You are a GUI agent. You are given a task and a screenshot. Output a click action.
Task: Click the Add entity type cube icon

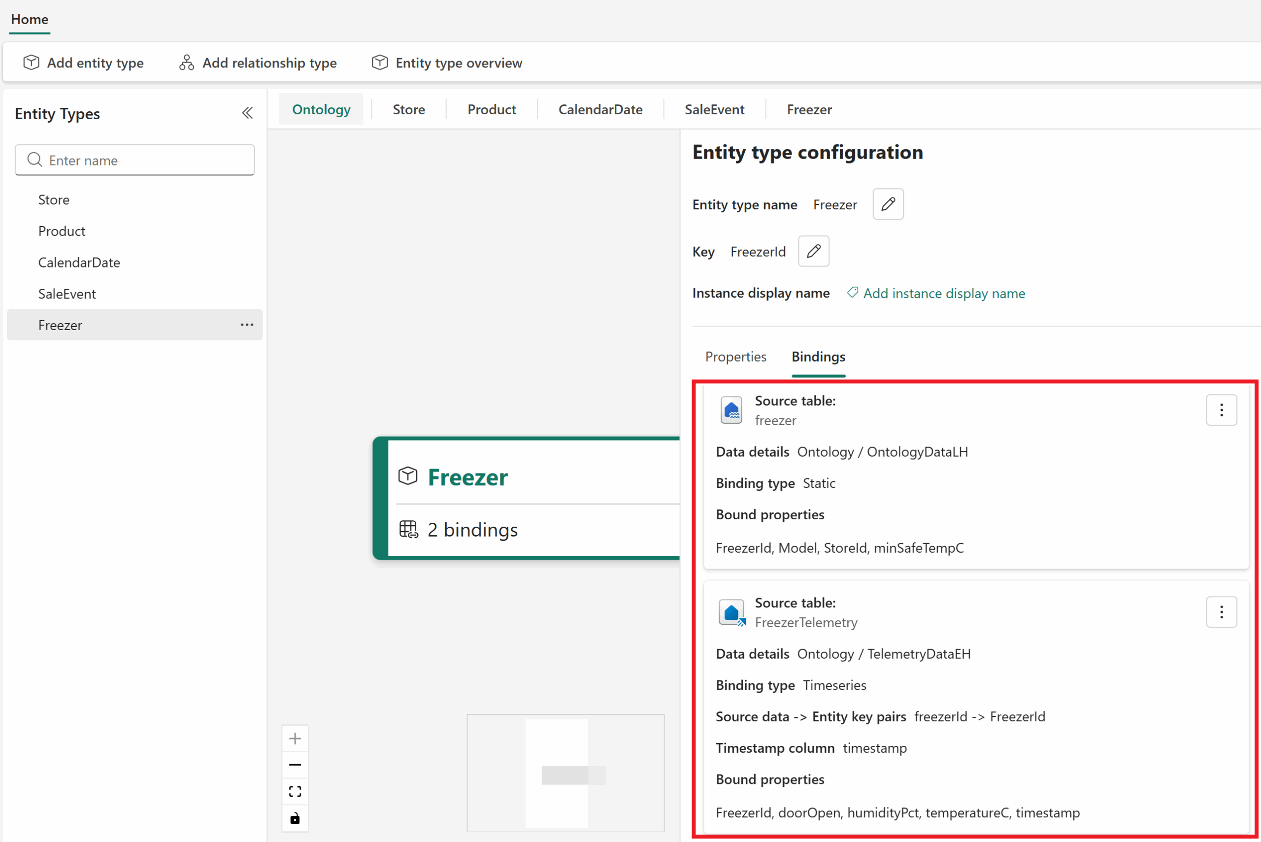[x=31, y=63]
